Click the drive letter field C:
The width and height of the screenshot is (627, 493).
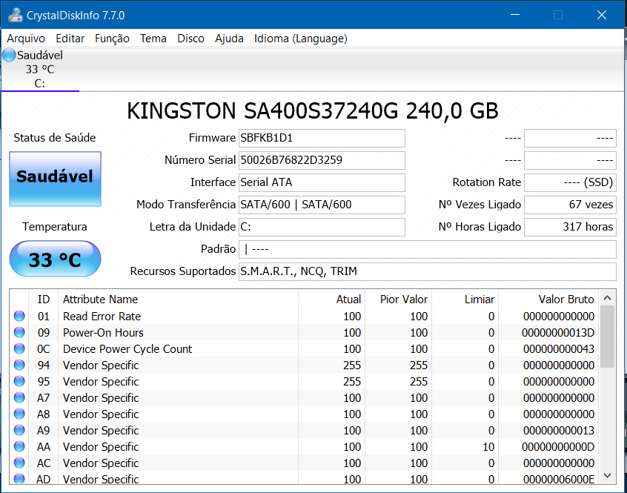coord(322,227)
